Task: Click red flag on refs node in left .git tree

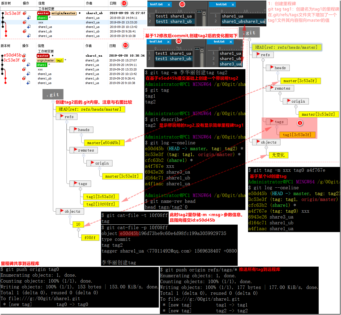Action: point(62,116)
